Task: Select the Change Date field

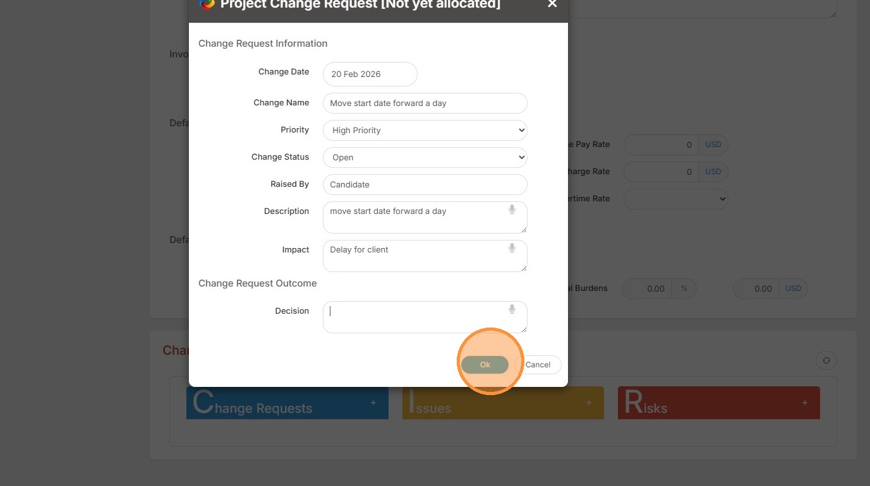Action: pyautogui.click(x=370, y=74)
